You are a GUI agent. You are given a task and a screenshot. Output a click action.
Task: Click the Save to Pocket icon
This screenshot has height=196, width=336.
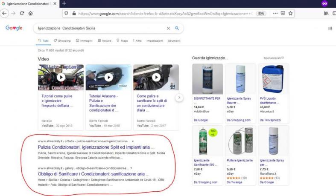click(283, 13)
